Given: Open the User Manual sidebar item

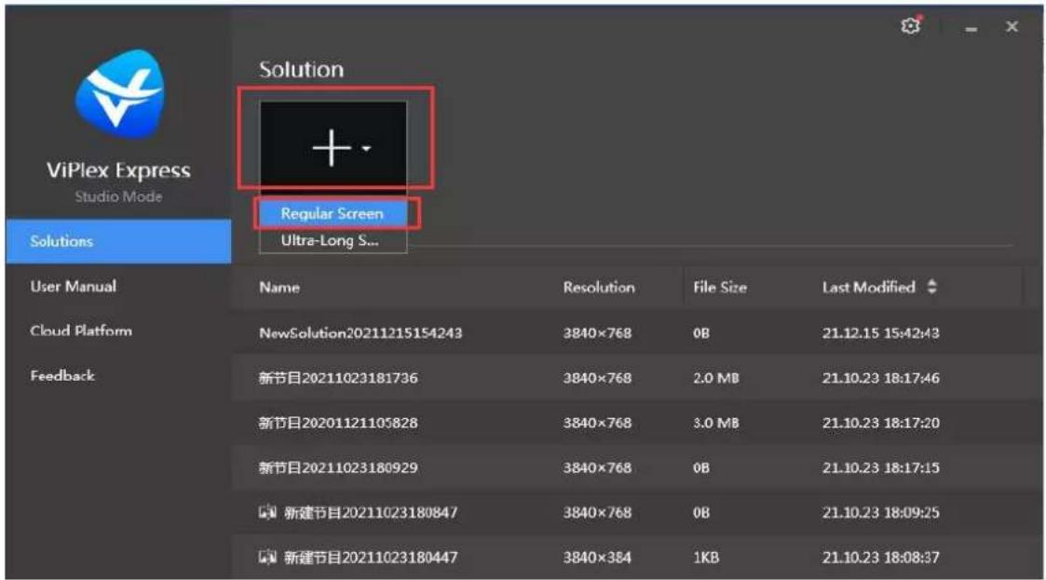Looking at the screenshot, I should point(74,286).
